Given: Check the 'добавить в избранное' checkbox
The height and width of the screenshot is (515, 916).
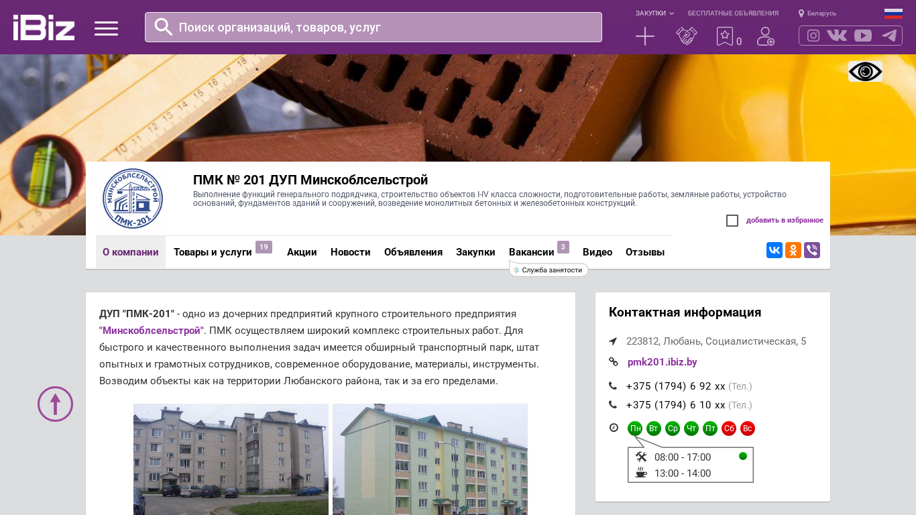Looking at the screenshot, I should pyautogui.click(x=732, y=221).
